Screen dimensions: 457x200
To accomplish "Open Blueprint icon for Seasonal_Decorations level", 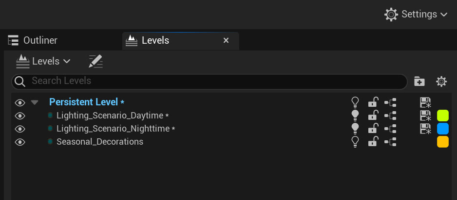I will click(x=390, y=142).
